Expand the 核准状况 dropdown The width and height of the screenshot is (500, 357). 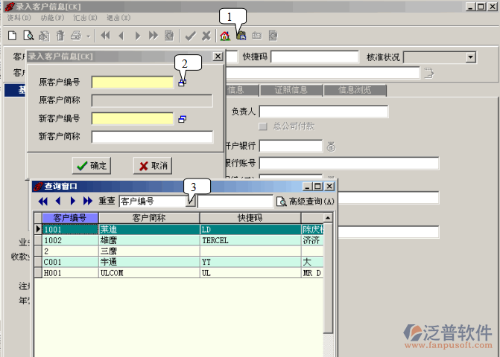471,57
